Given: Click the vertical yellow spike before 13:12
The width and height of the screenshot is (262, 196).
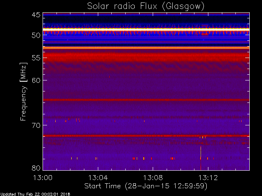Looking at the screenshot, I should [201, 158].
